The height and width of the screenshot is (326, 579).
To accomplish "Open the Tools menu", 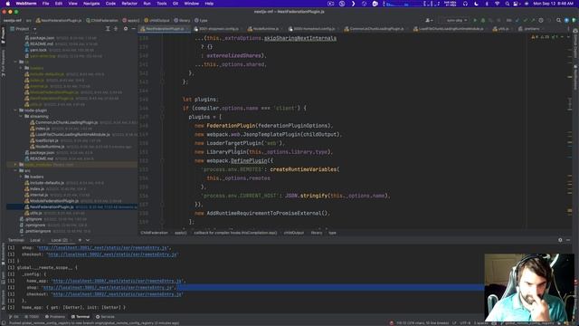I will point(162,4).
